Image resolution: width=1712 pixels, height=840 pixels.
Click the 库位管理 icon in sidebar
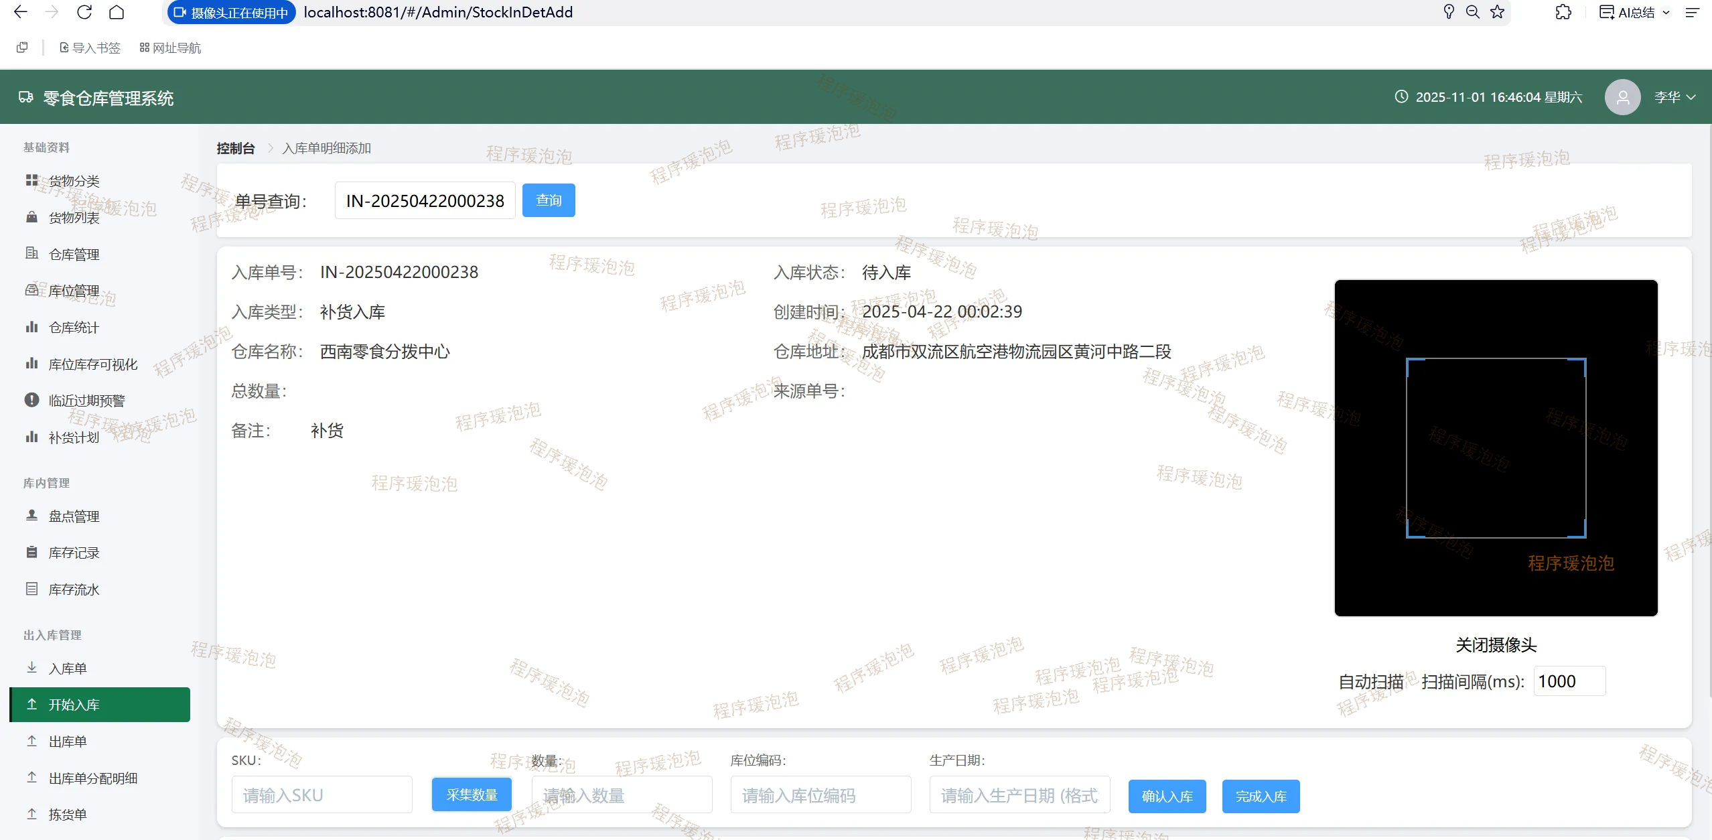pos(31,290)
